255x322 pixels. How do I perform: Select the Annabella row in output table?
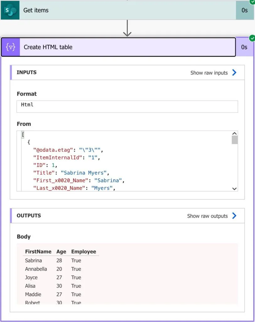click(x=36, y=269)
